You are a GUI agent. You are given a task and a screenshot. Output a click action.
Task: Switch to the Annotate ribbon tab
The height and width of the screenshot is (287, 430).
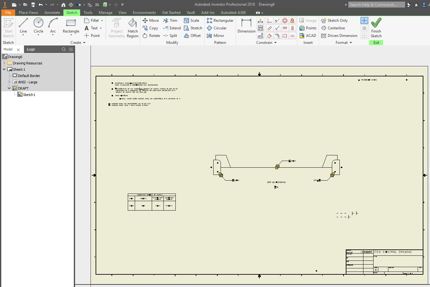(52, 13)
